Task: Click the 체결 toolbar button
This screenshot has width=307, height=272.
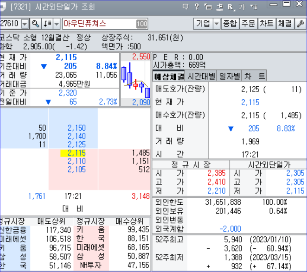Action: point(285,24)
